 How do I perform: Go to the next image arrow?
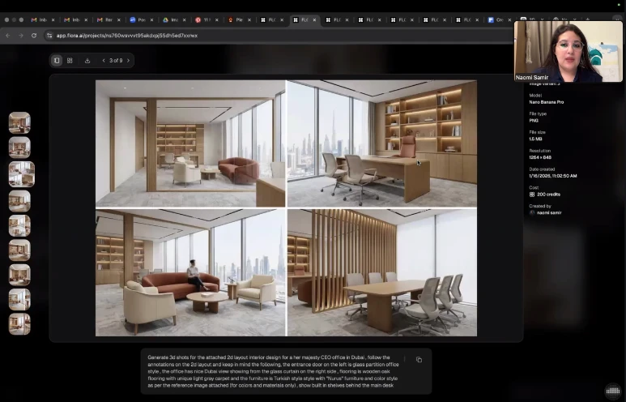coord(128,60)
